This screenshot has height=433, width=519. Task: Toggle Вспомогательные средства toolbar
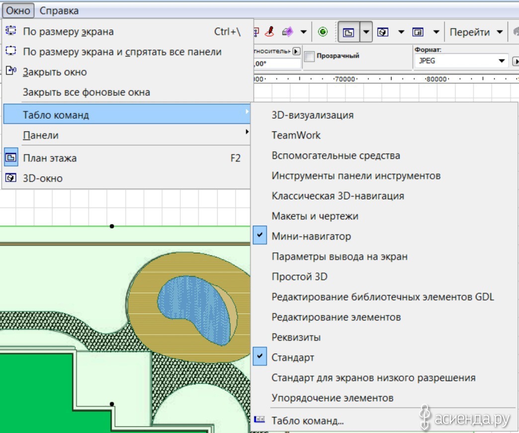coord(384,155)
